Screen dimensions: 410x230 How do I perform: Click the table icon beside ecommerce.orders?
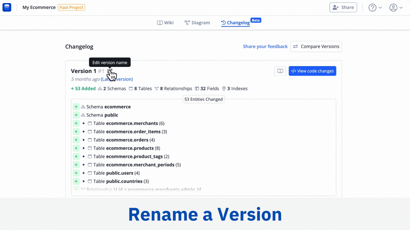(x=90, y=140)
